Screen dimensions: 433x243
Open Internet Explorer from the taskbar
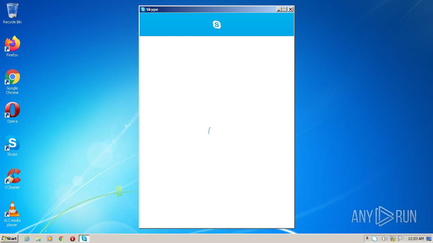point(27,239)
